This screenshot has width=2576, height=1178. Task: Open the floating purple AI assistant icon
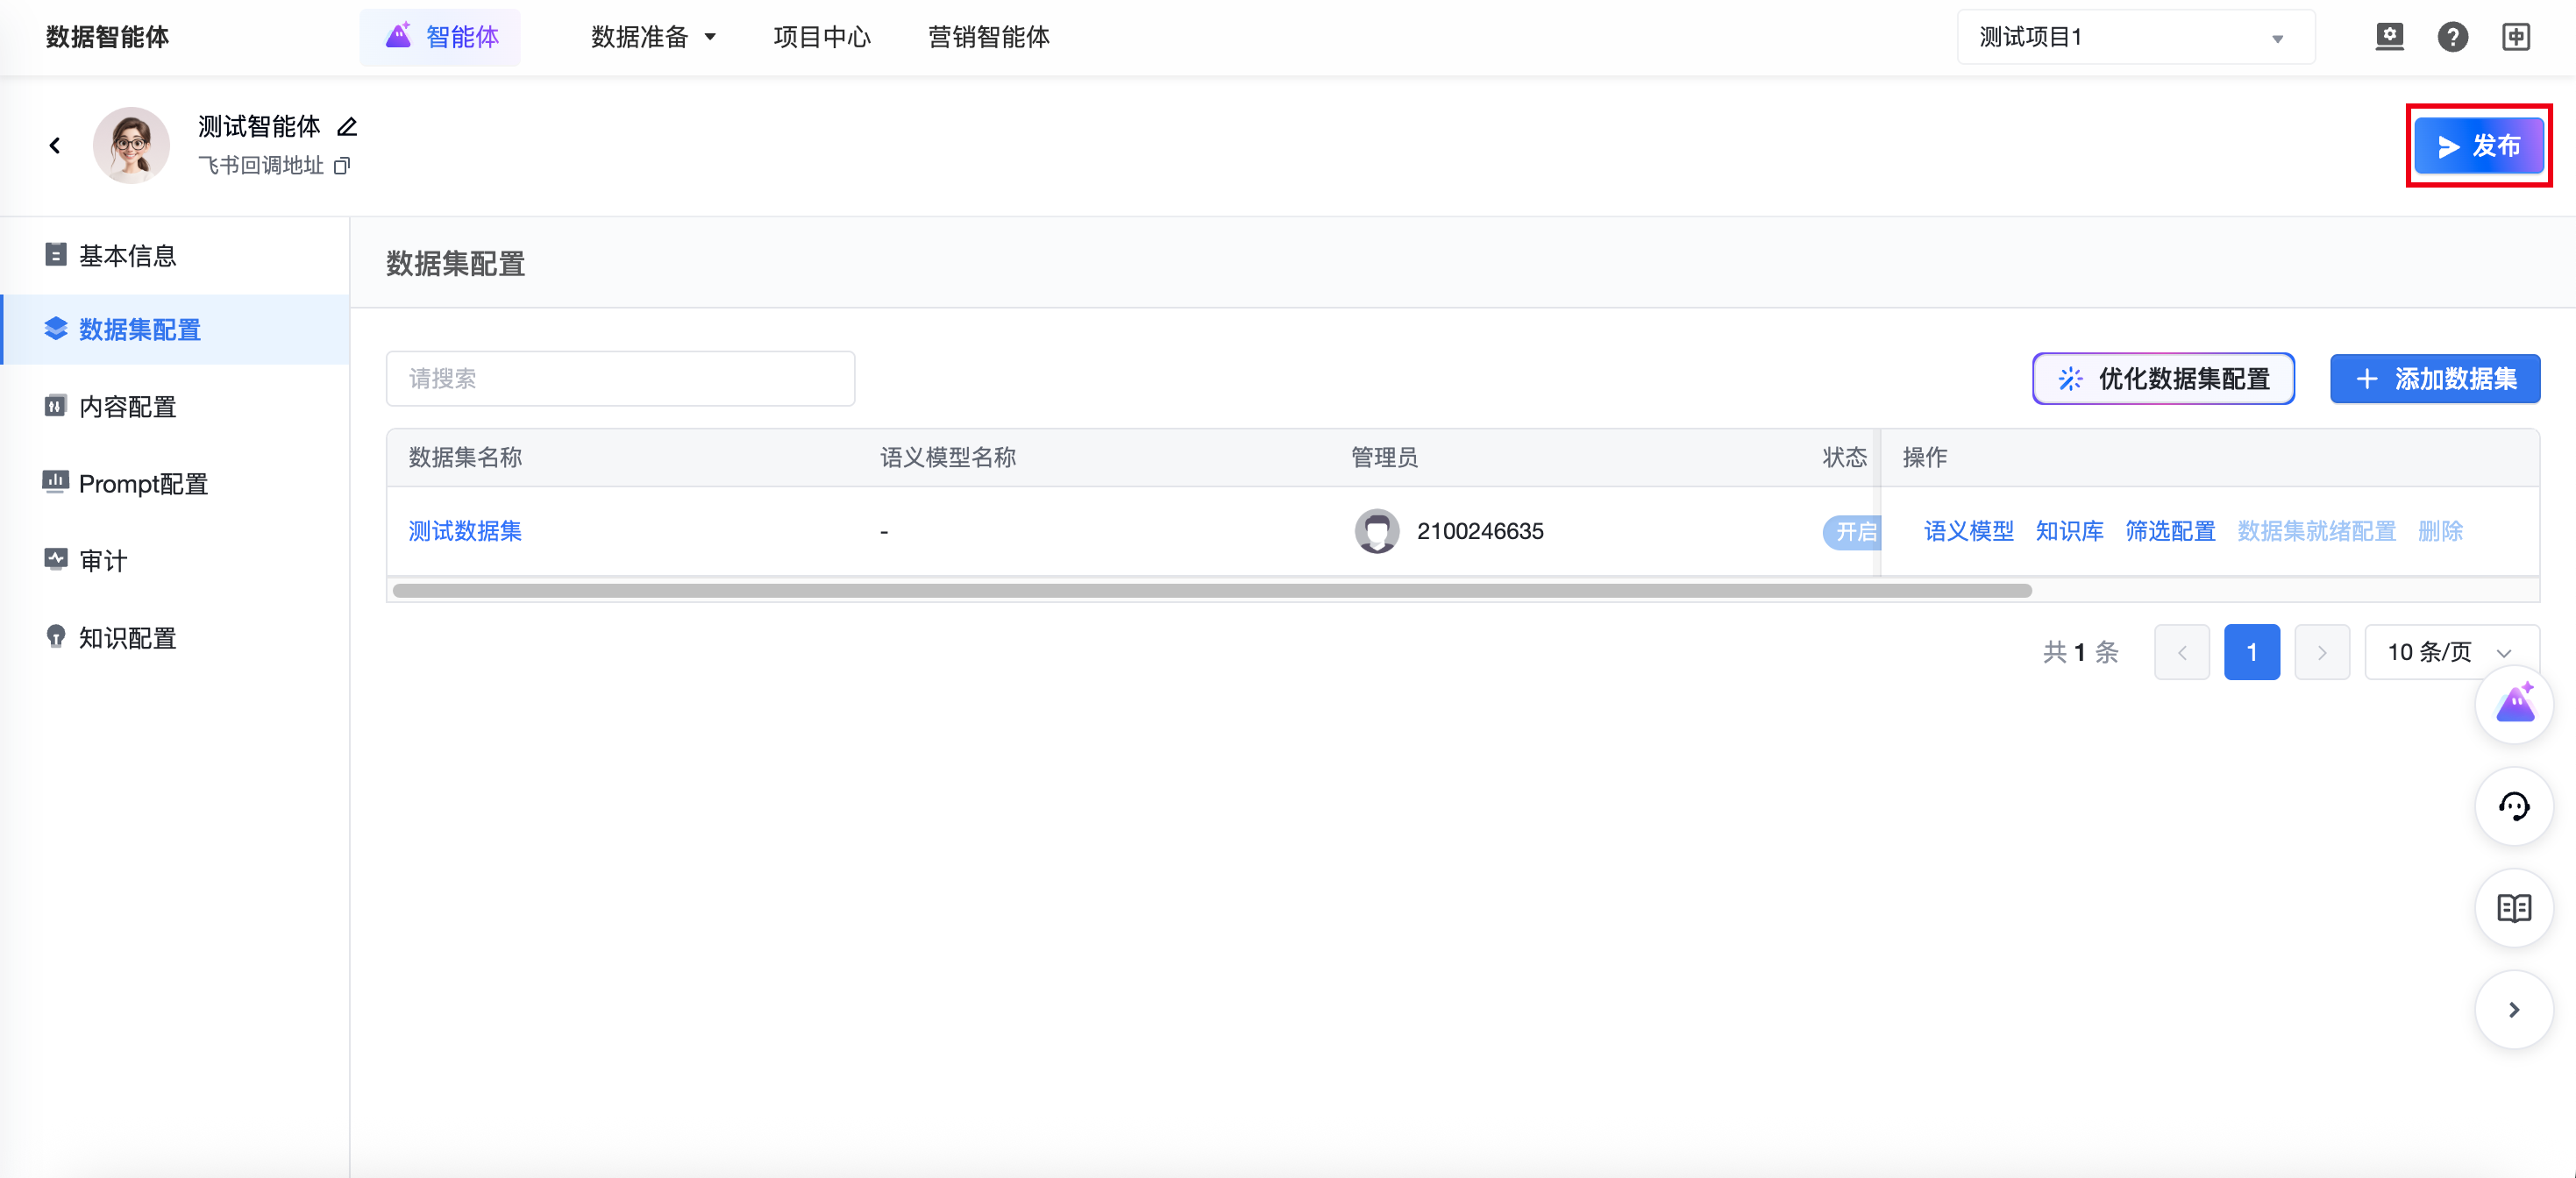pyautogui.click(x=2513, y=704)
